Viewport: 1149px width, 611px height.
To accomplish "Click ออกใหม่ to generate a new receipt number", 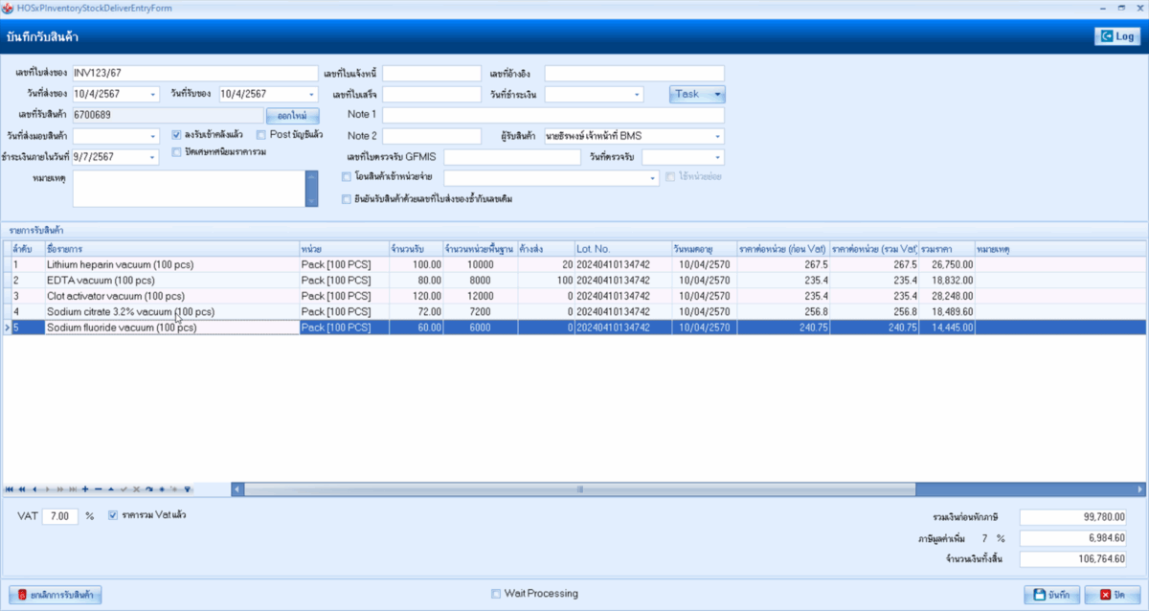I will coord(292,115).
